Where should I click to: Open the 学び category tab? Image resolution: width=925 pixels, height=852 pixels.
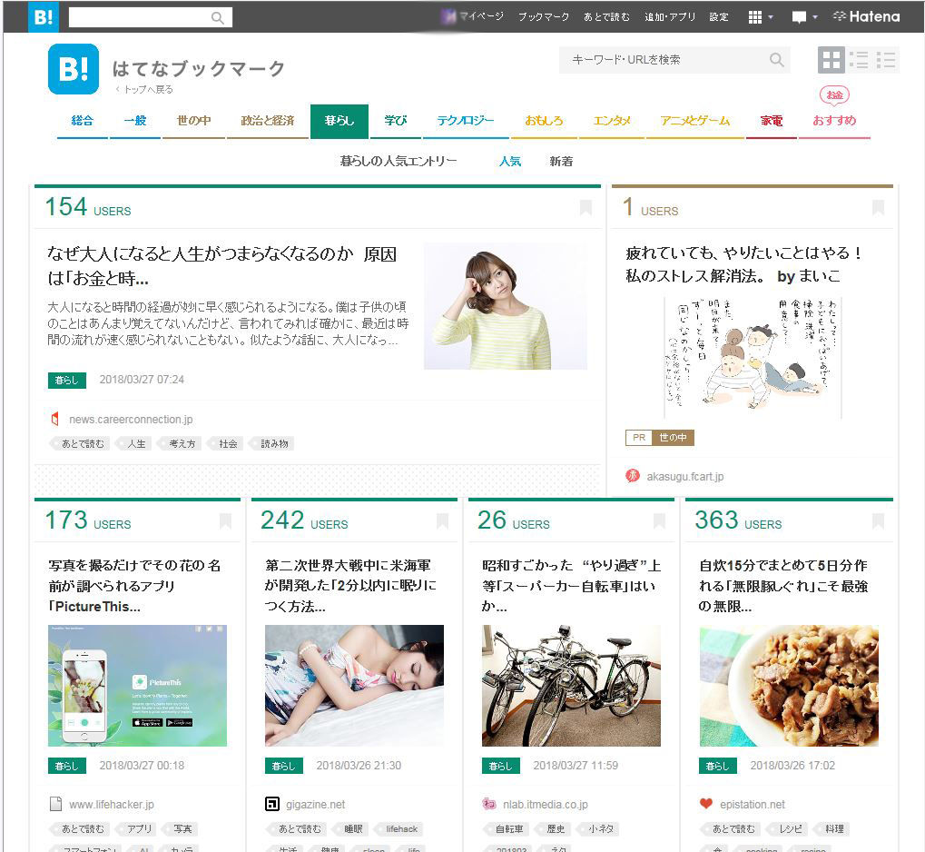(x=395, y=121)
